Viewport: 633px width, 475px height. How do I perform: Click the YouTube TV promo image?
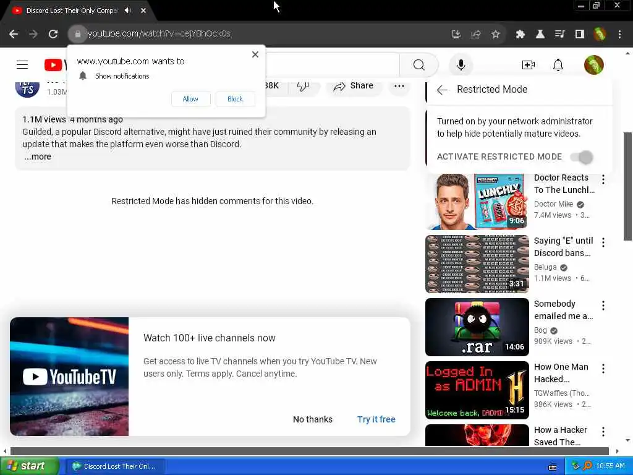[x=69, y=377]
